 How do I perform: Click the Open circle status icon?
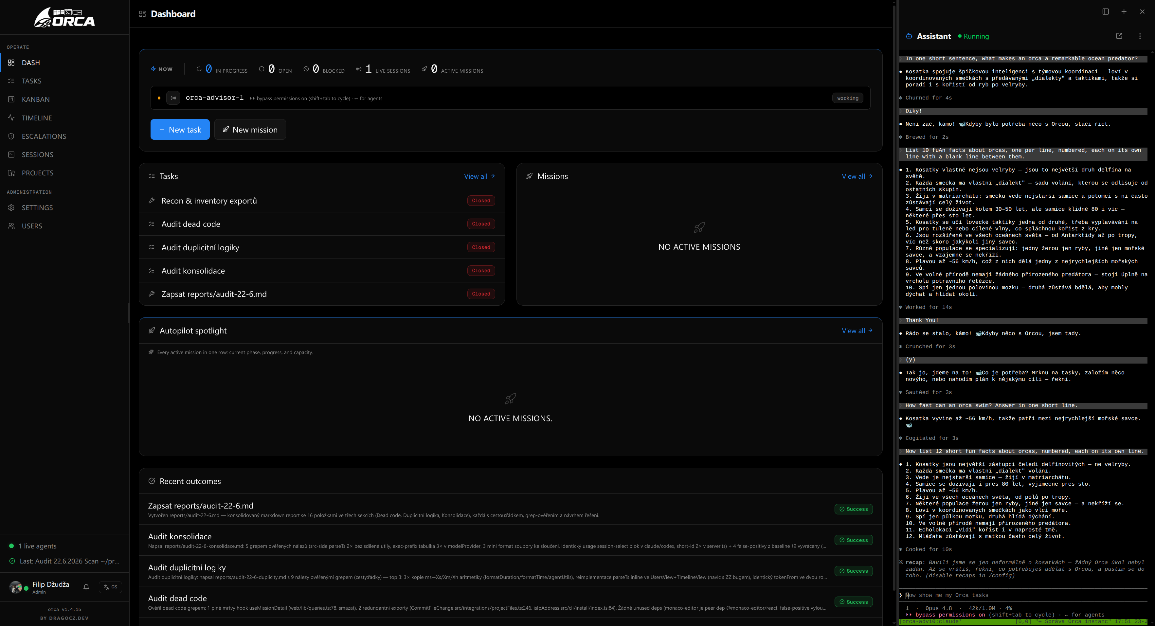click(x=262, y=69)
